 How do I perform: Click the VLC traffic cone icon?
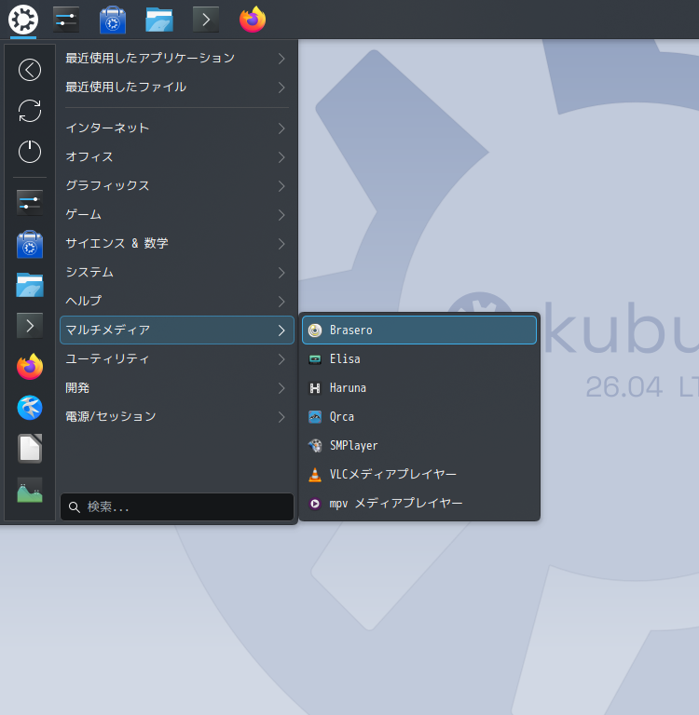315,475
